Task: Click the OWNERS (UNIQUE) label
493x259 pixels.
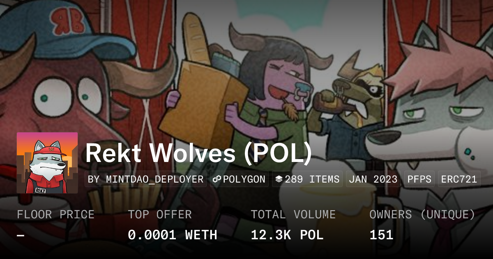Action: click(422, 215)
